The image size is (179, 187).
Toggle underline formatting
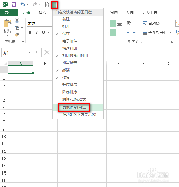(44, 33)
